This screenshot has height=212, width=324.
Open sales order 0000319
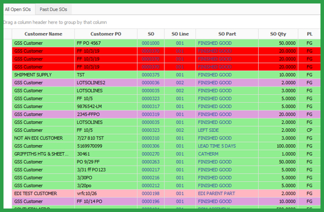point(150,114)
